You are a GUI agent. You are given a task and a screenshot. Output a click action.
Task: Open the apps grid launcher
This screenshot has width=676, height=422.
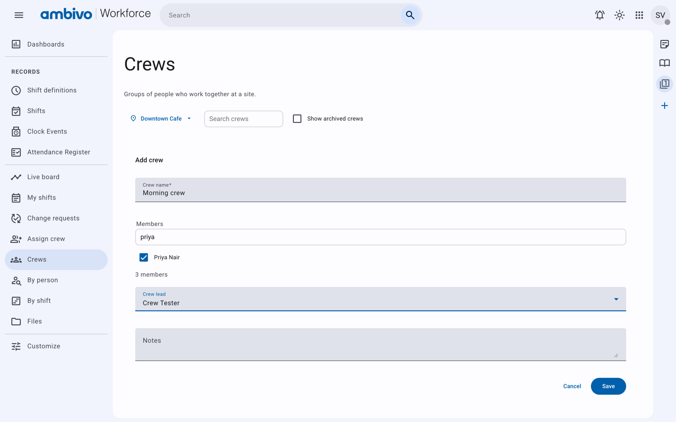[639, 15]
